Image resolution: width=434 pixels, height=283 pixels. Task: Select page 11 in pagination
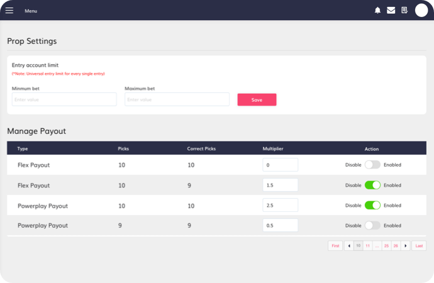(367, 246)
